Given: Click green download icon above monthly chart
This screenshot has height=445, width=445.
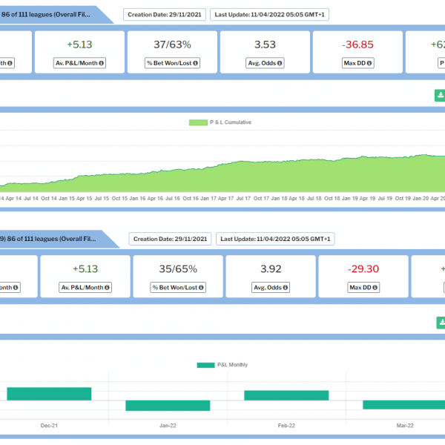Looking at the screenshot, I should (441, 323).
